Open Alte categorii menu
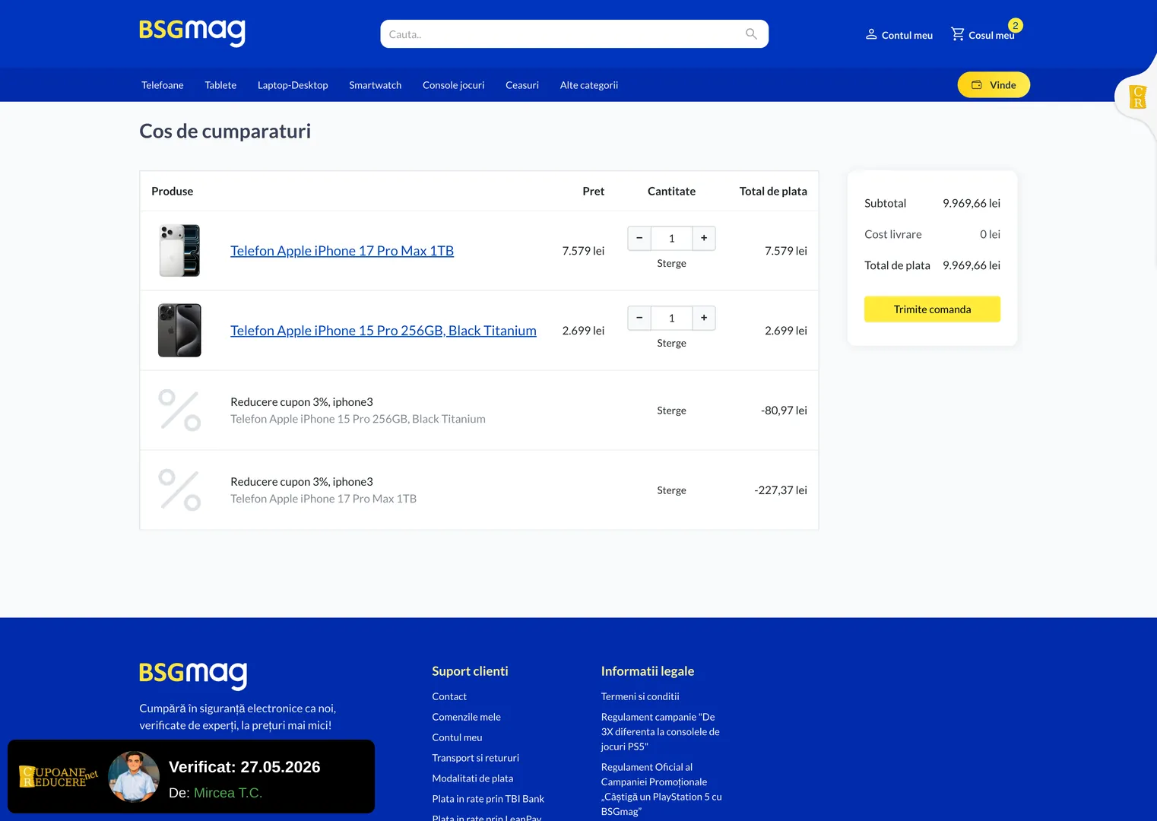The image size is (1157, 821). (x=589, y=85)
